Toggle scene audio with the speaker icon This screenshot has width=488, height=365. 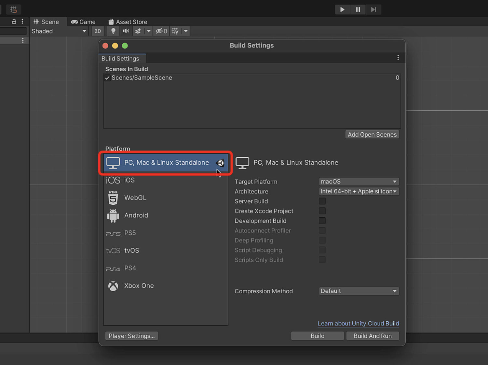coord(126,31)
